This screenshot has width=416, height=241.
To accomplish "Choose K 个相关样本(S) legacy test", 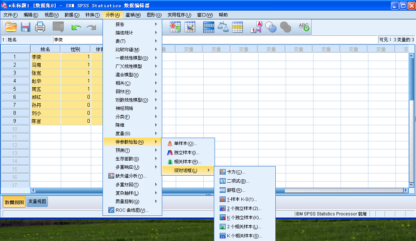I will pyautogui.click(x=245, y=236).
